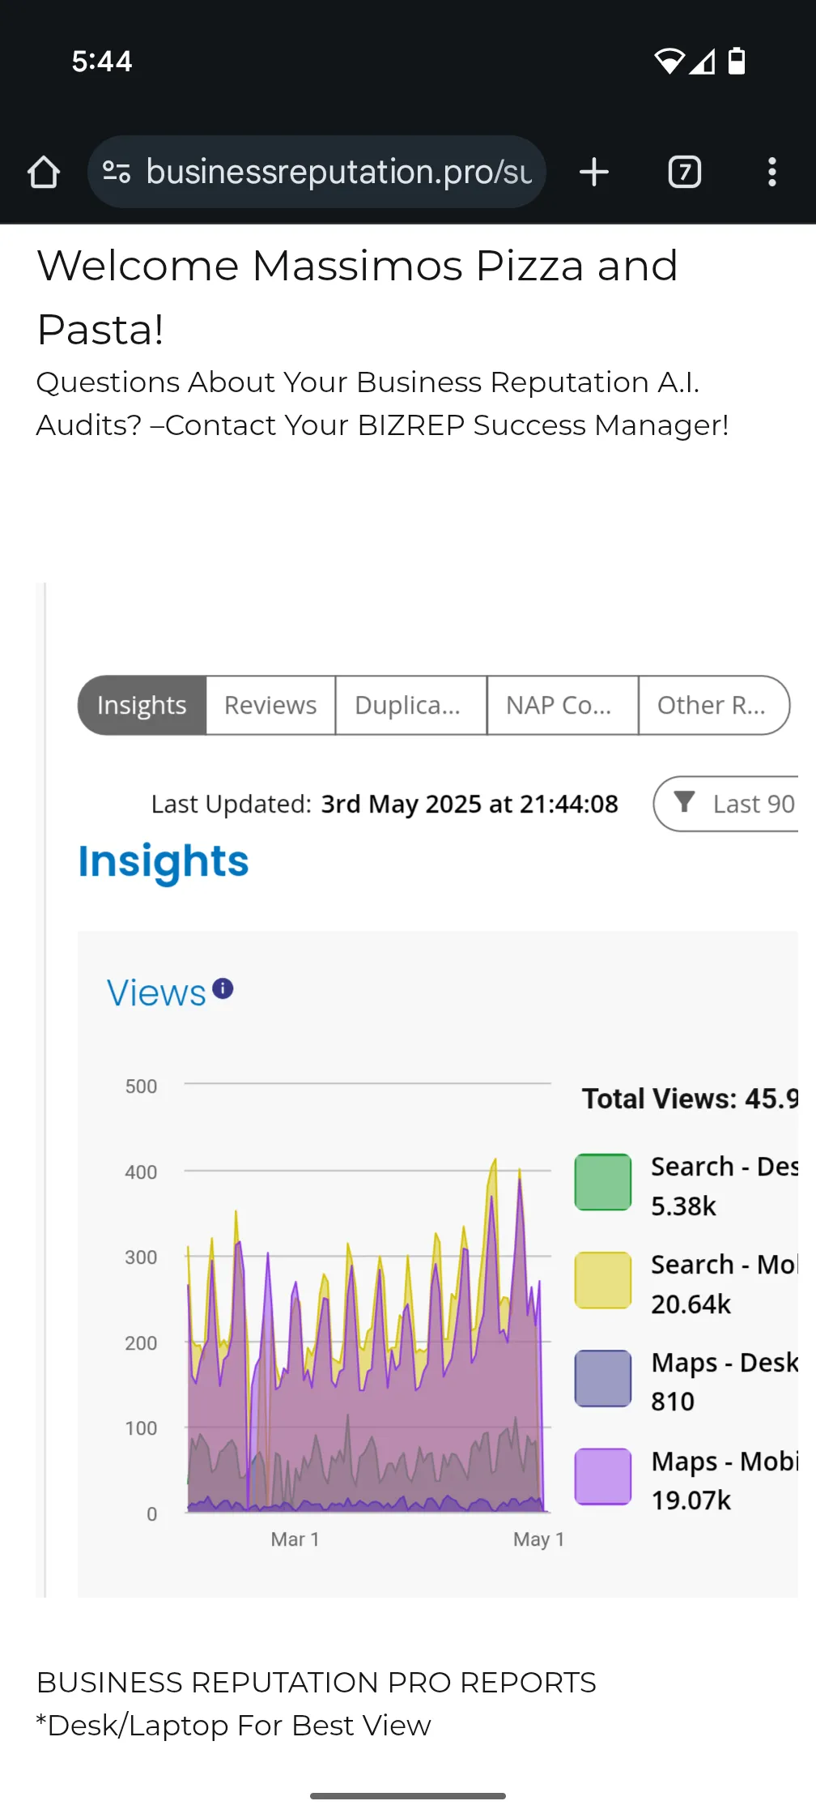This screenshot has height=1818, width=816.
Task: Tap the browser home icon
Action: coord(44,172)
